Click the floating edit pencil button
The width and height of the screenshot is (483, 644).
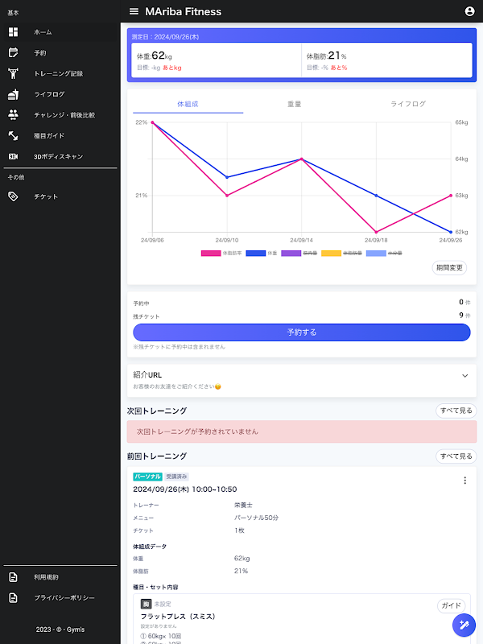tap(464, 625)
